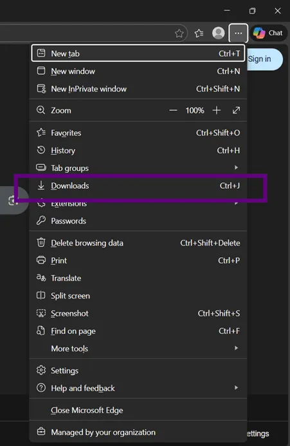The width and height of the screenshot is (290, 446).
Task: Open Favorites from the menu
Action: [x=138, y=133]
